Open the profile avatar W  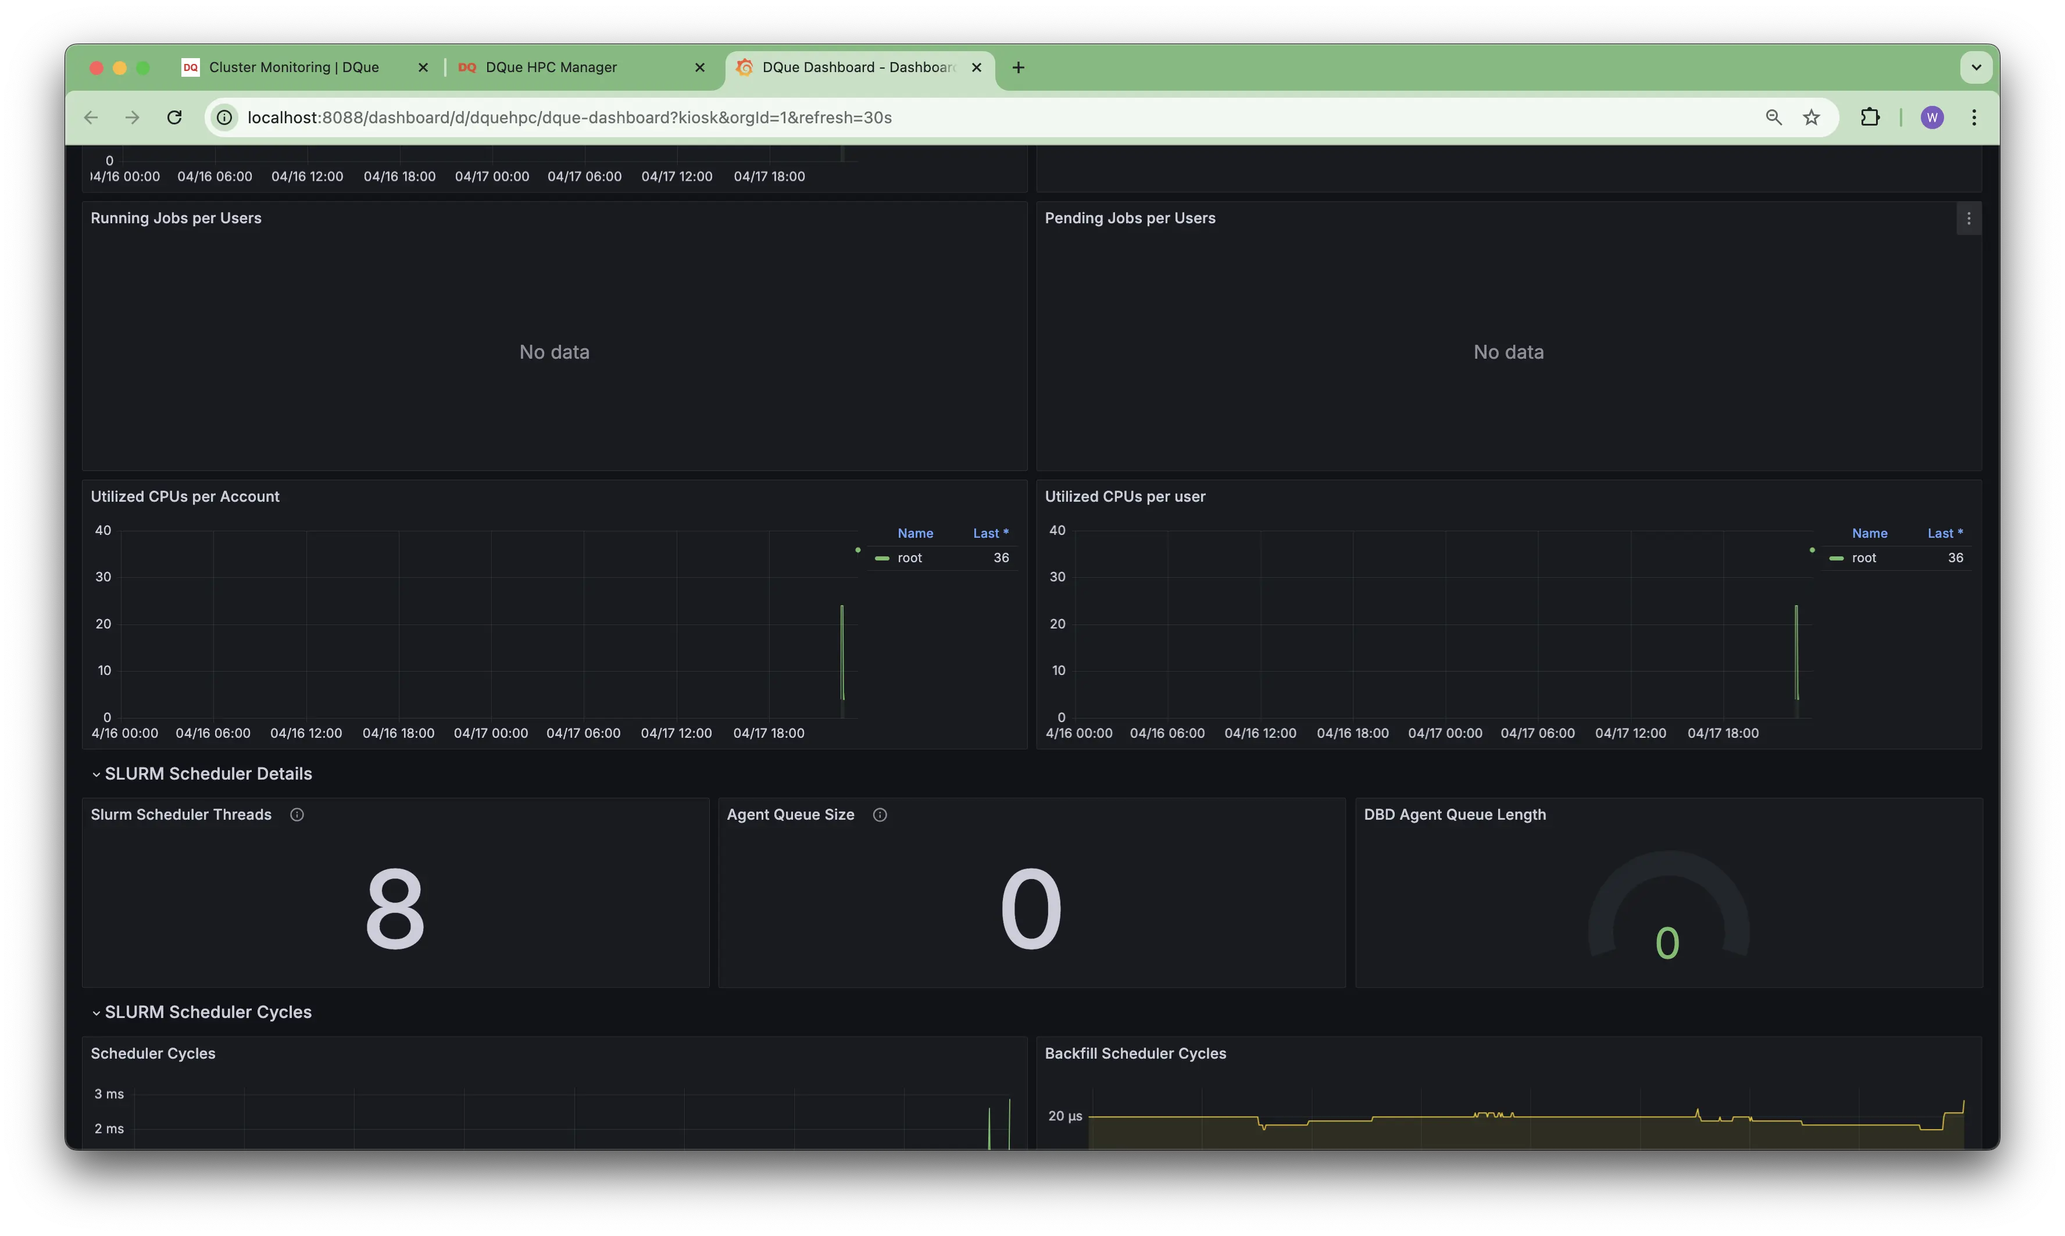(x=1932, y=117)
